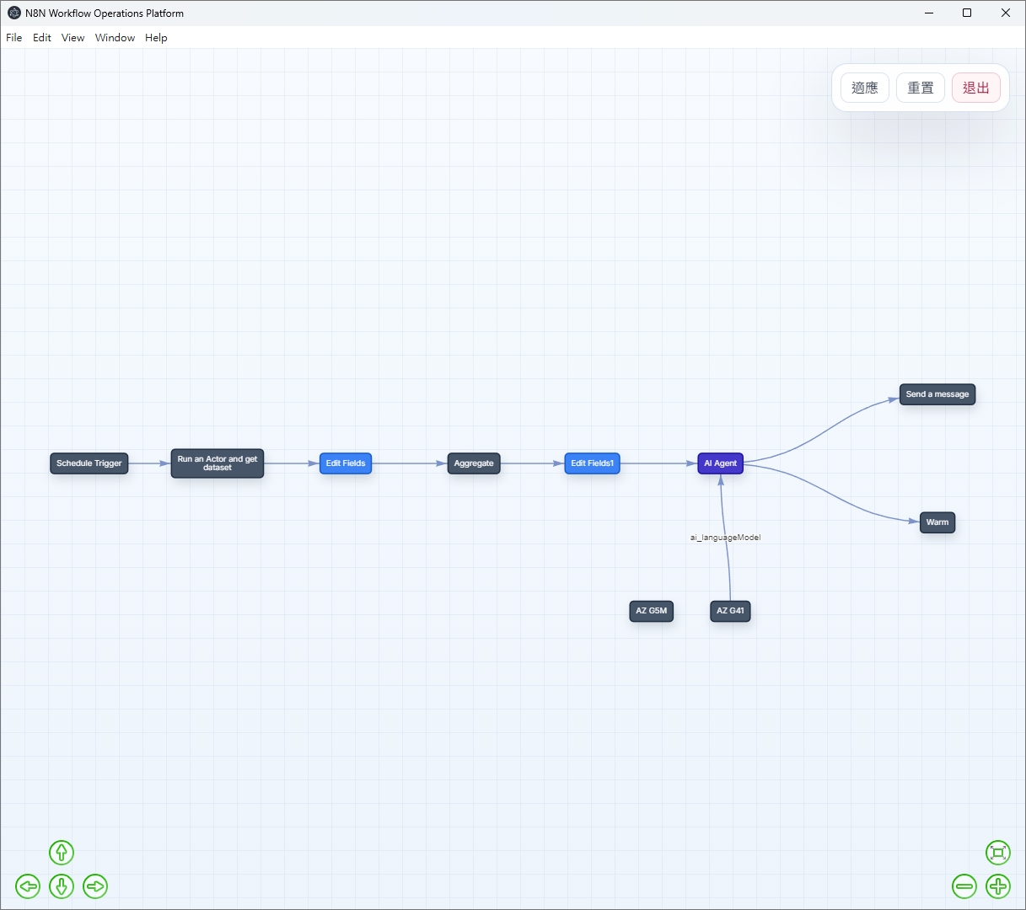Image resolution: width=1026 pixels, height=910 pixels.
Task: Pan canvas right with the right arrow icon
Action: [95, 886]
